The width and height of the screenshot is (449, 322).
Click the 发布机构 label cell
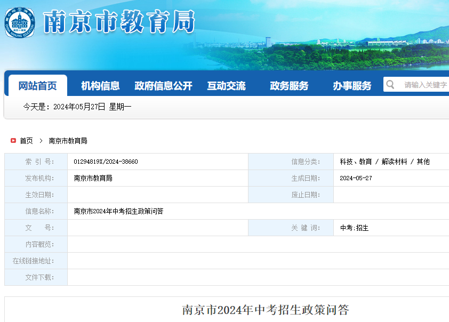[x=36, y=178]
